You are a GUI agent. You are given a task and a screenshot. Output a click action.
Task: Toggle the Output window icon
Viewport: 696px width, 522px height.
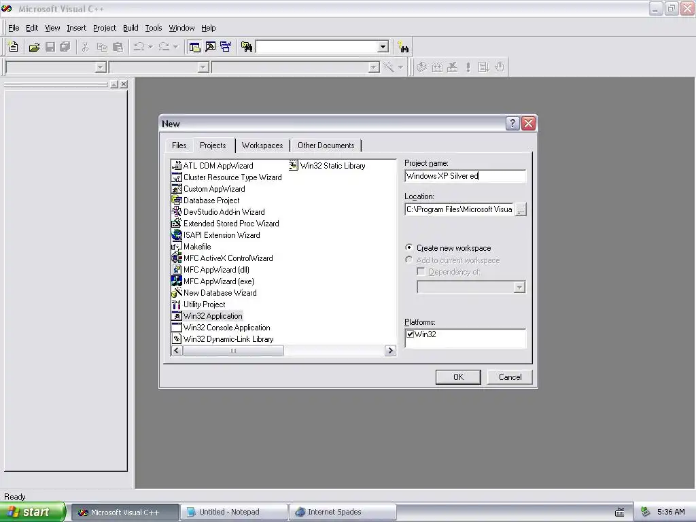[210, 47]
